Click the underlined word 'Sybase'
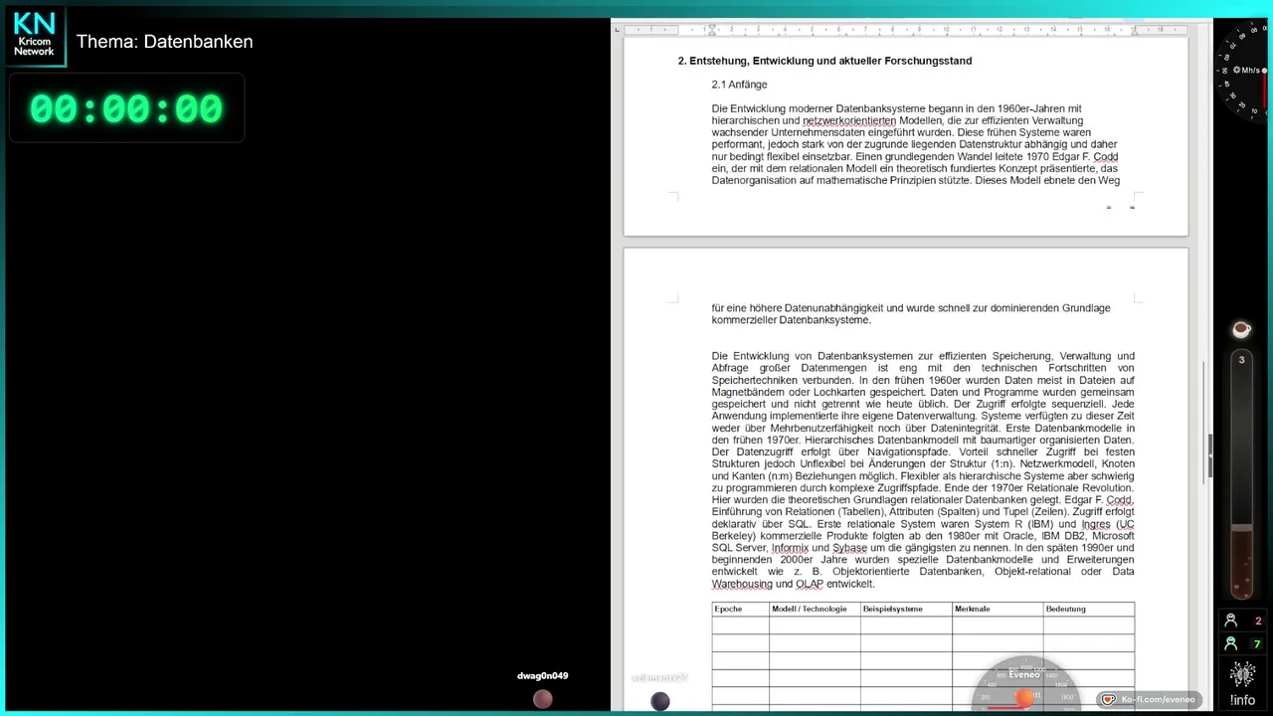Screen dimensions: 1273x716 coord(849,548)
